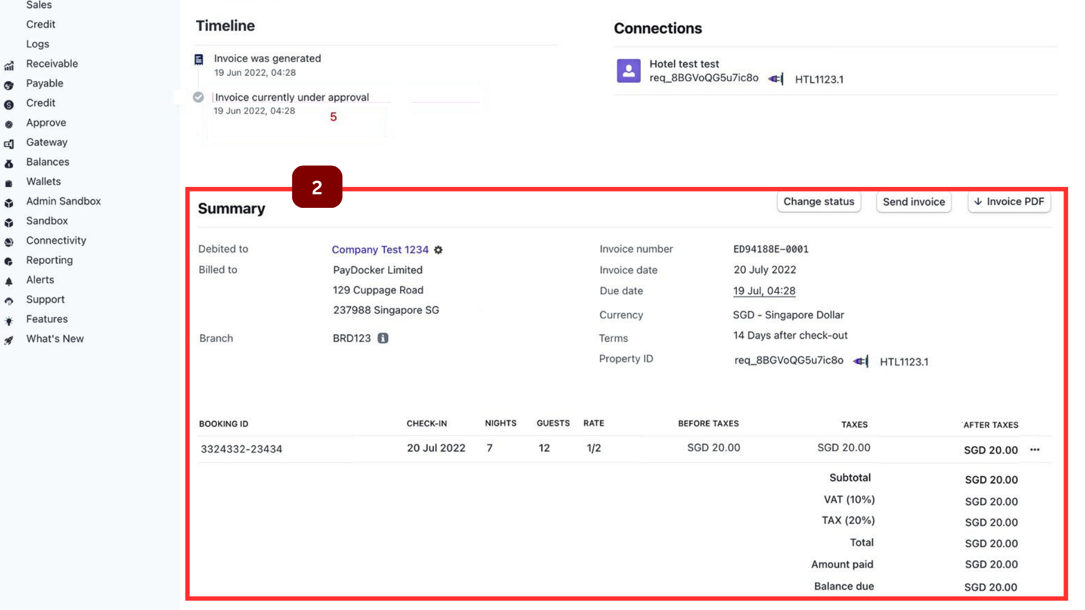Click the info icon beside BRD123

pos(383,338)
